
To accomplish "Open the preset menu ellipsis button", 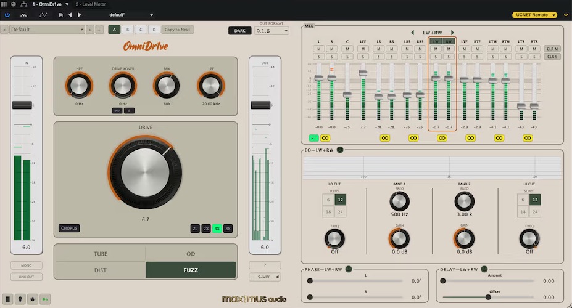I will click(x=99, y=30).
